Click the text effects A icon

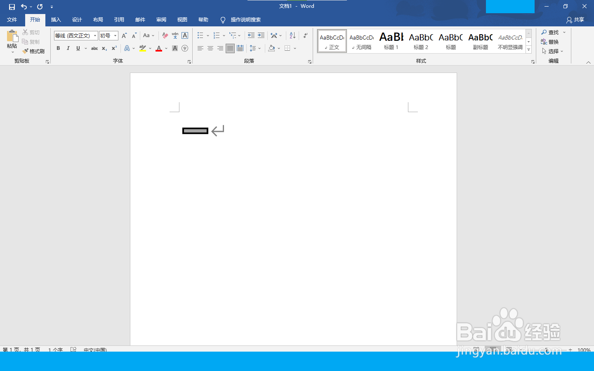pos(127,48)
